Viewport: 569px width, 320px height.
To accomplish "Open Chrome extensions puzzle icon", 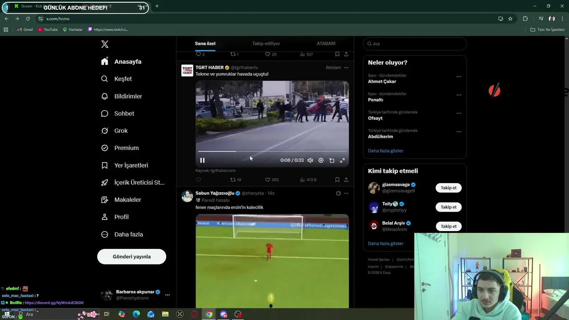I will [525, 19].
